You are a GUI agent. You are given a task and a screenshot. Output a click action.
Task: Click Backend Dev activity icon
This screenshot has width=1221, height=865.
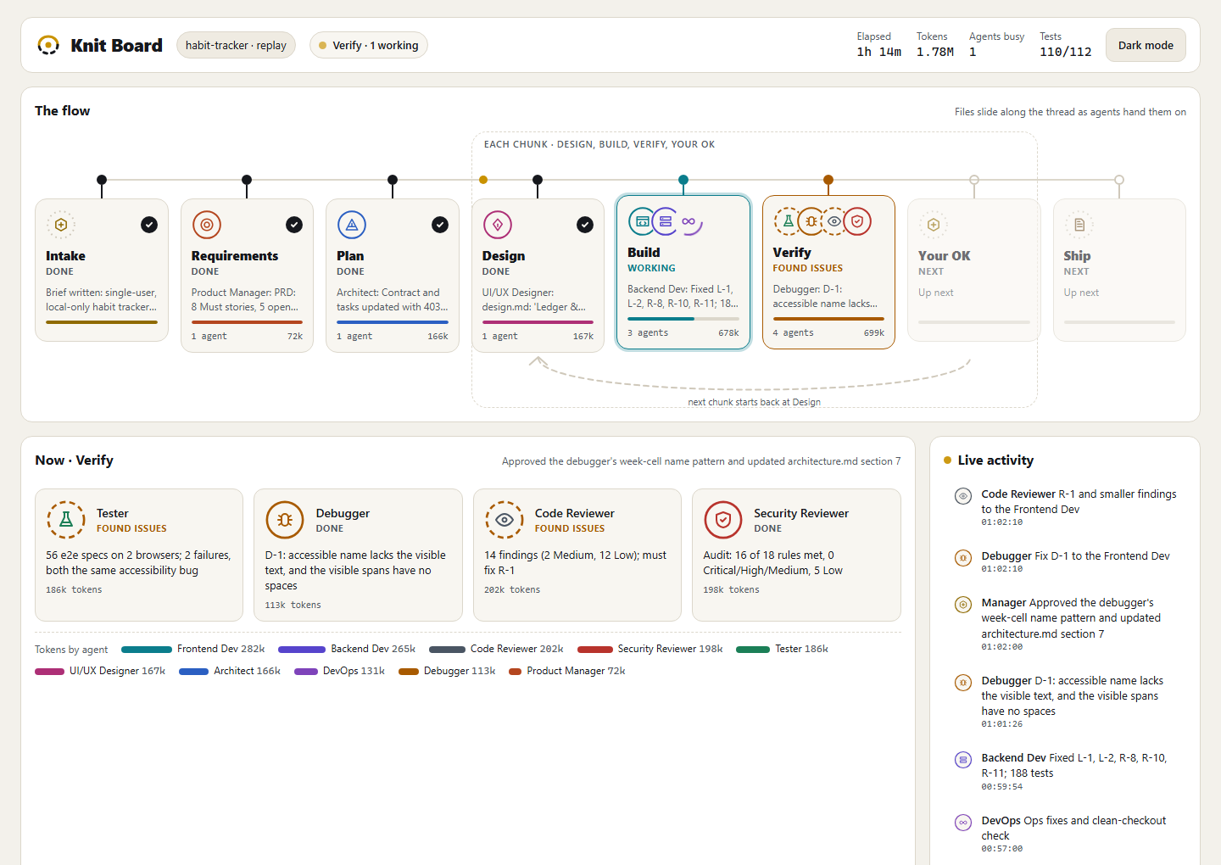[x=963, y=760]
